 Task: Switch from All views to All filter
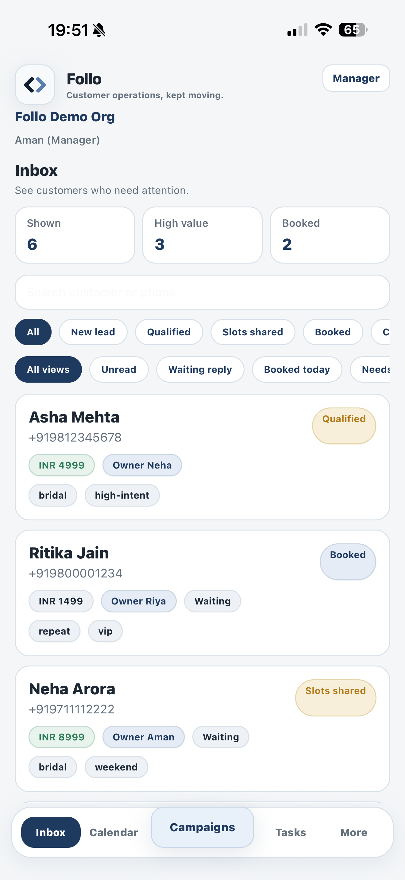[x=33, y=332]
